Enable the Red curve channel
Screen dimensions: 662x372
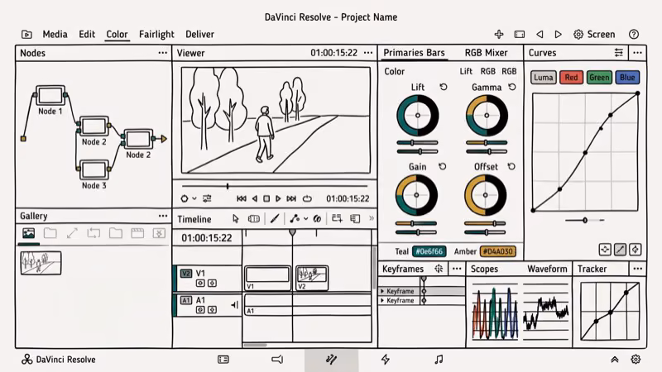(571, 77)
